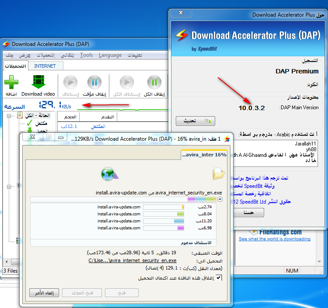
Task: Open the Auto menu (تلقائي)
Action: pos(67,55)
